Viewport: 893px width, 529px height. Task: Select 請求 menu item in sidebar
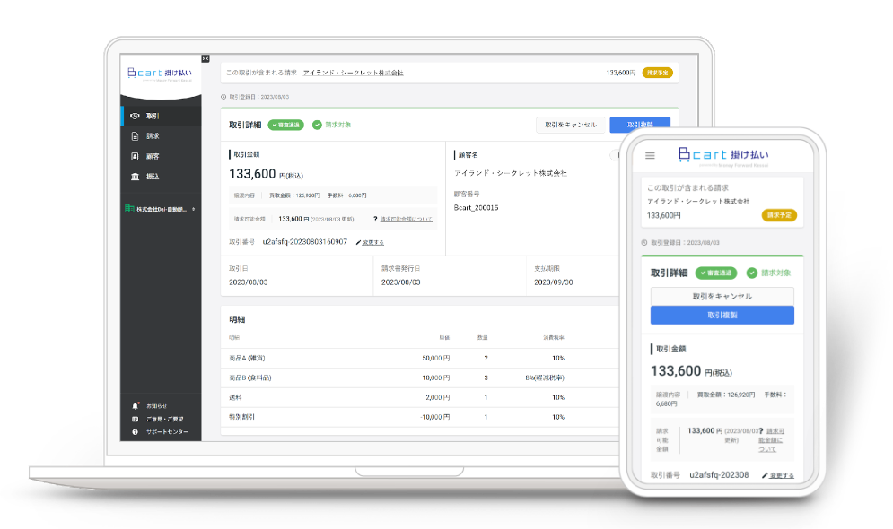click(x=153, y=136)
